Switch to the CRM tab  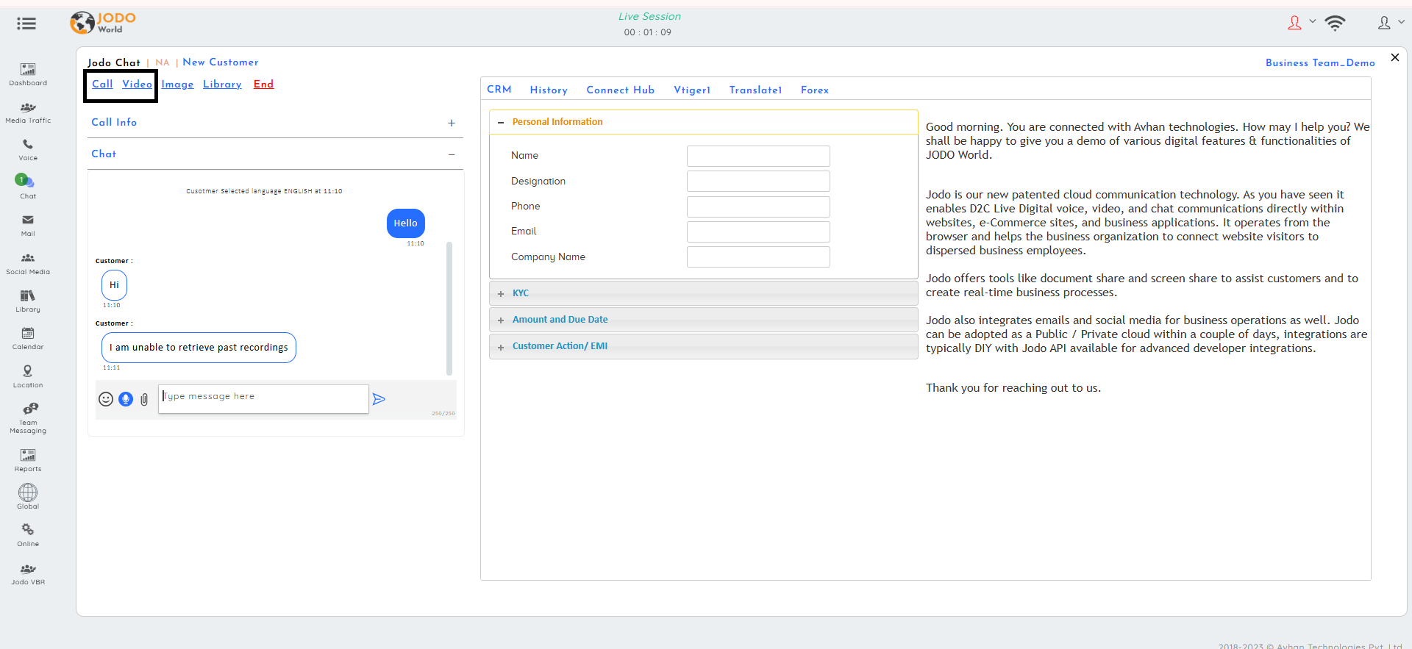[499, 90]
